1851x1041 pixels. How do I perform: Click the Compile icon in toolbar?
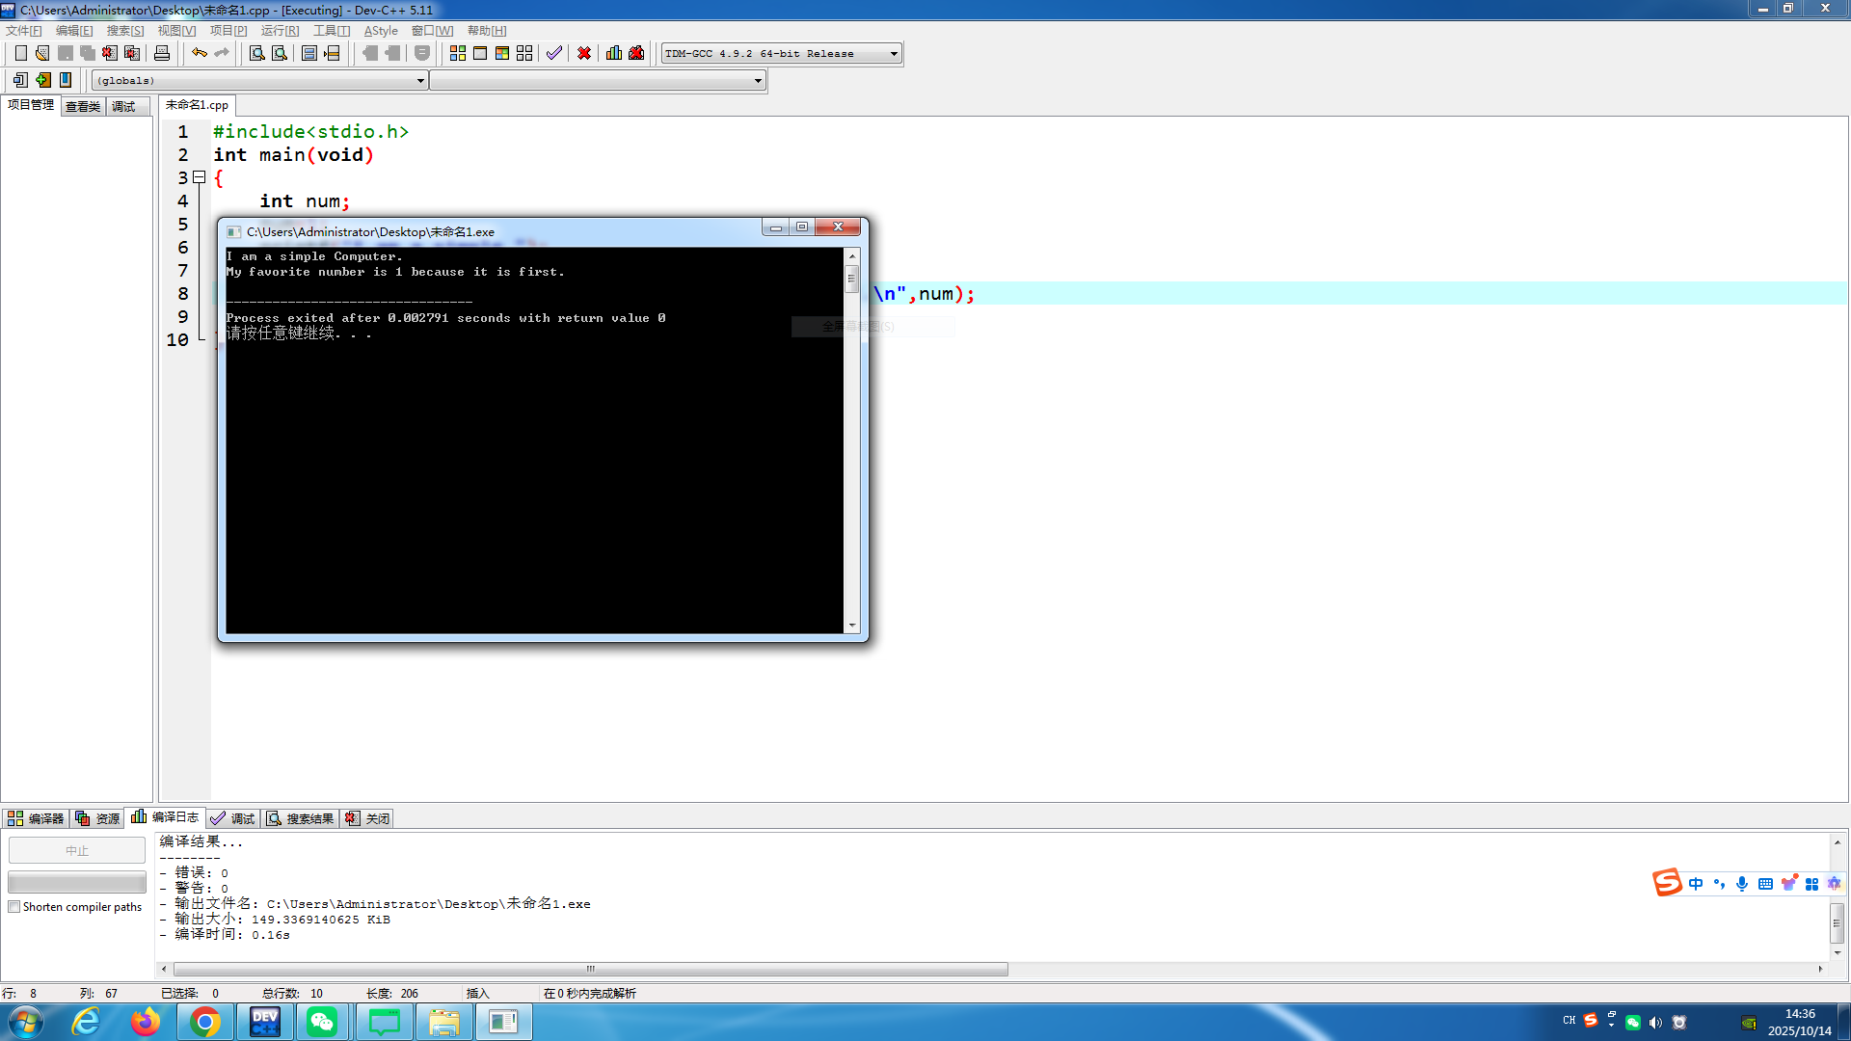click(458, 53)
